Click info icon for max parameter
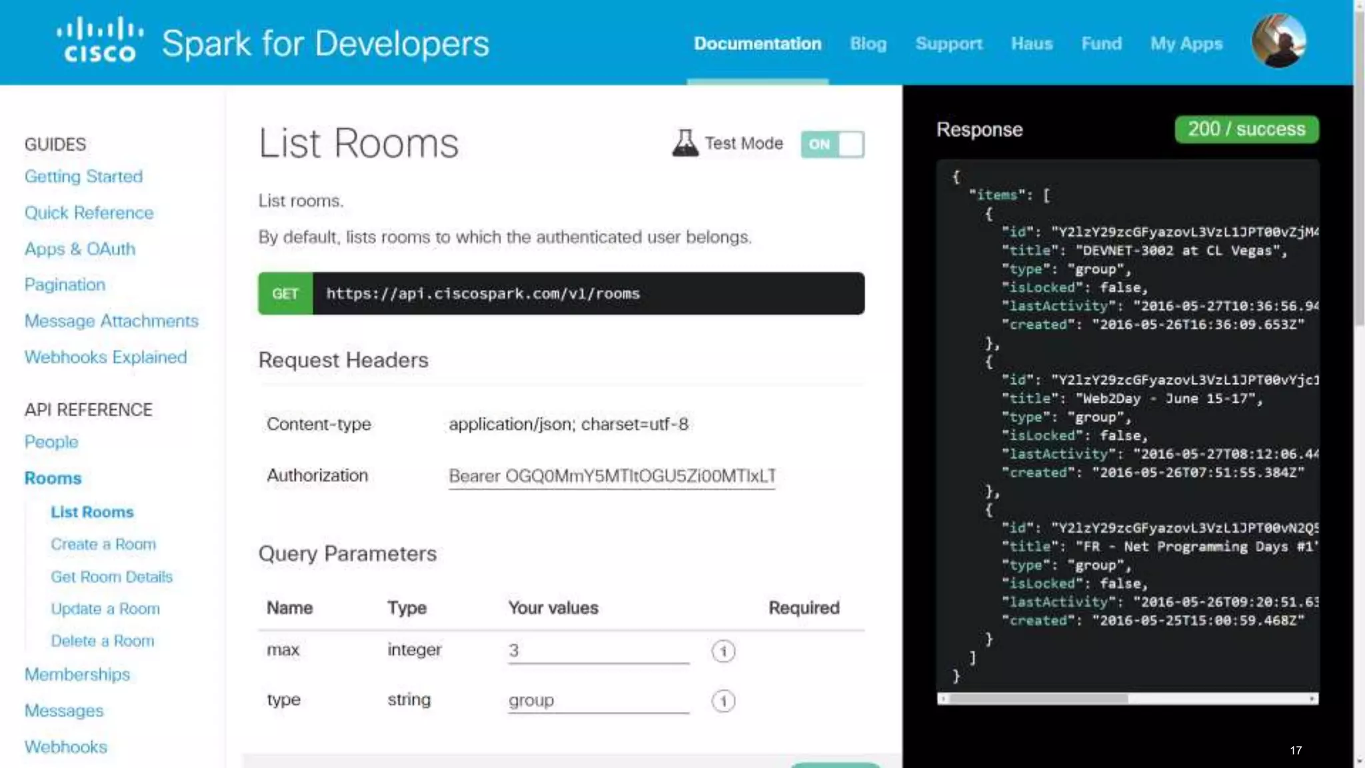 (x=723, y=651)
